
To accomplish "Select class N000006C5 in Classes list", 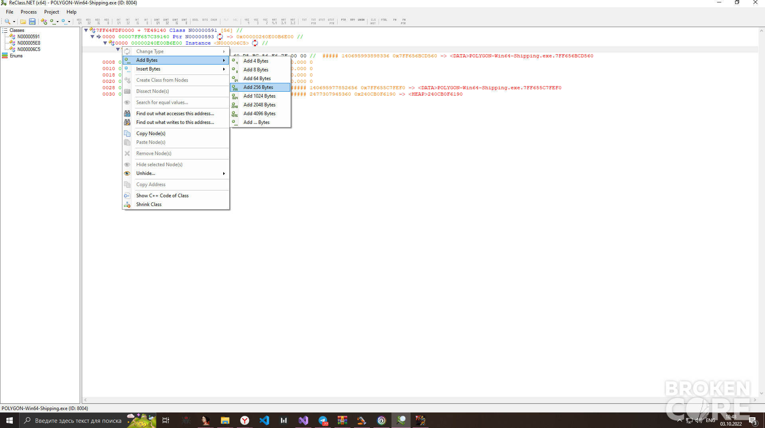I will pos(29,49).
